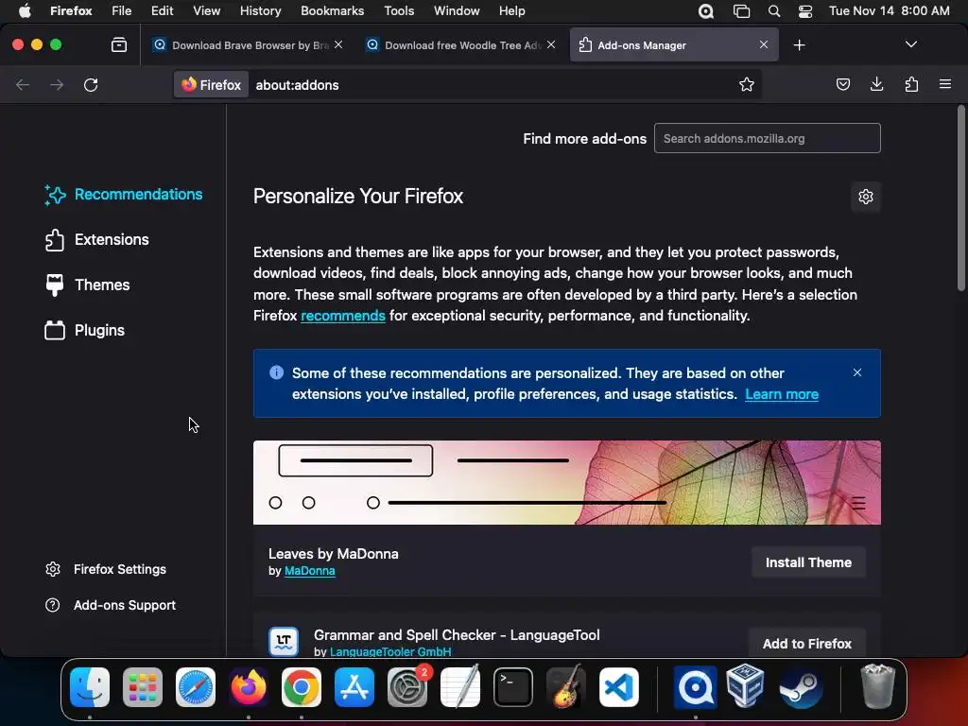The width and height of the screenshot is (968, 726).
Task: Preview the Leaves theme image
Action: (x=567, y=482)
